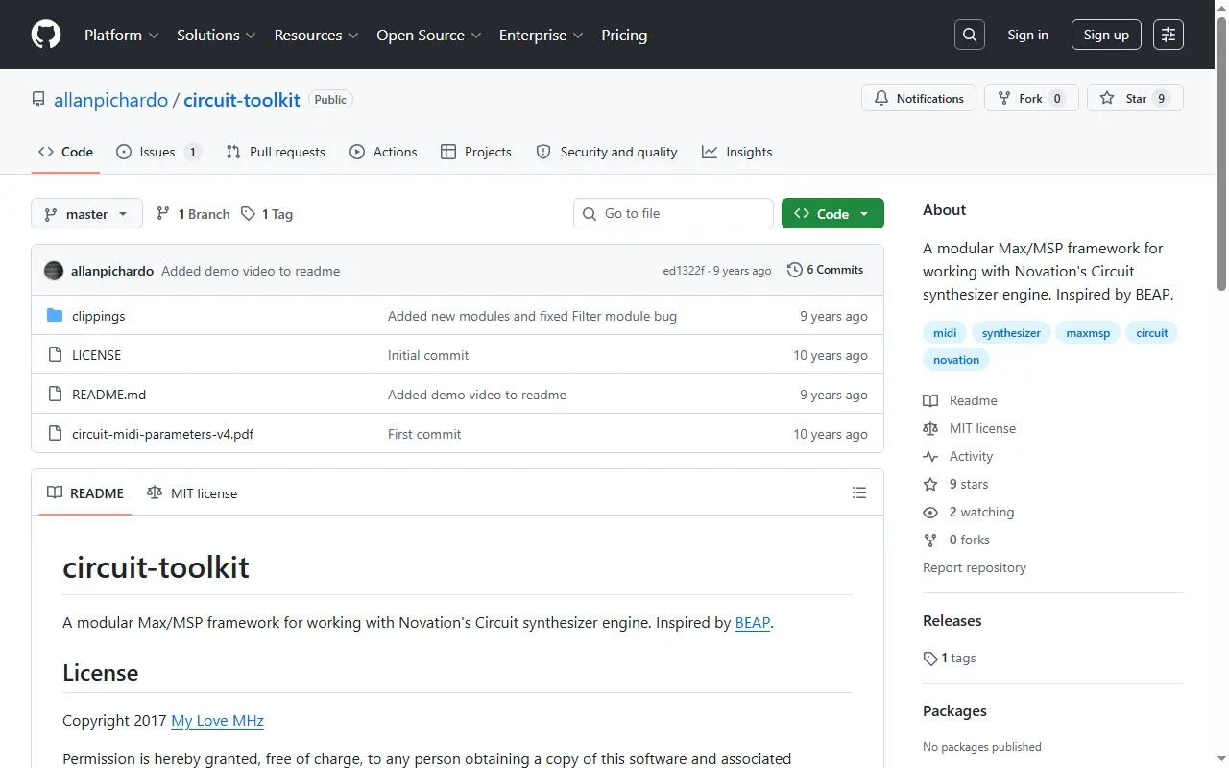The height and width of the screenshot is (768, 1229).
Task: Click the book icon beside Readme sidebar
Action: 930,400
